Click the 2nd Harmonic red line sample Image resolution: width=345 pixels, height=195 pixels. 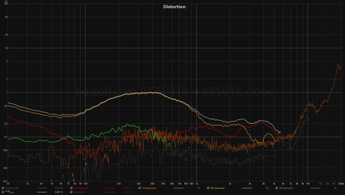click(110, 188)
